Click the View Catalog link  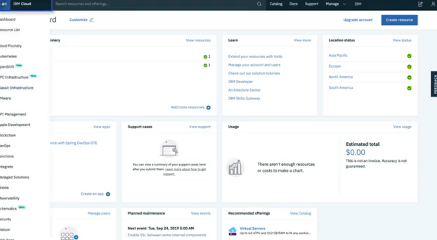[301, 213]
